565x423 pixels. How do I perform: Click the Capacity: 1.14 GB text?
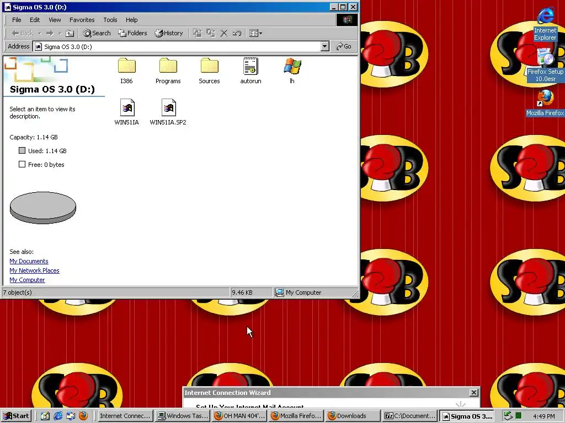pyautogui.click(x=34, y=137)
